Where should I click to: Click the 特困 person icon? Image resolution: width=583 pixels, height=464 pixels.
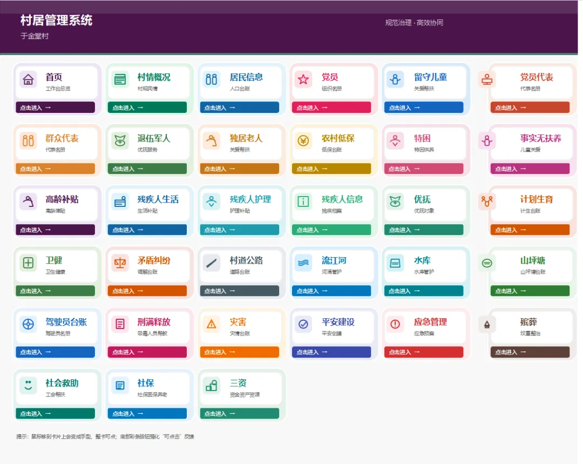point(395,140)
